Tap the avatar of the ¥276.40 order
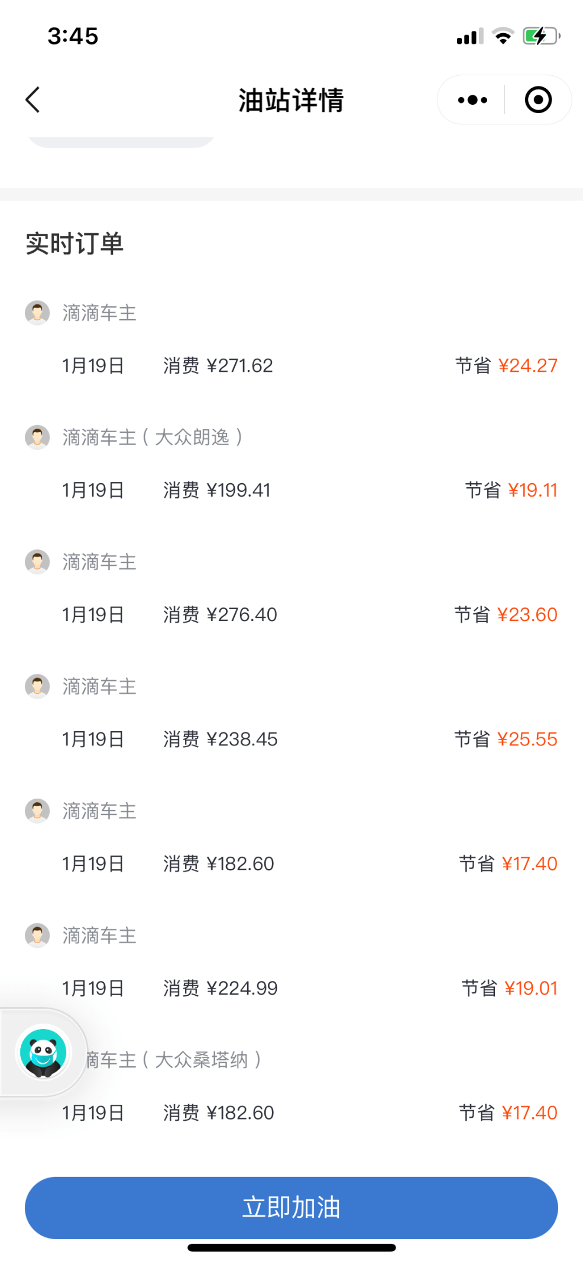Viewport: 583px width, 1264px height. click(37, 562)
